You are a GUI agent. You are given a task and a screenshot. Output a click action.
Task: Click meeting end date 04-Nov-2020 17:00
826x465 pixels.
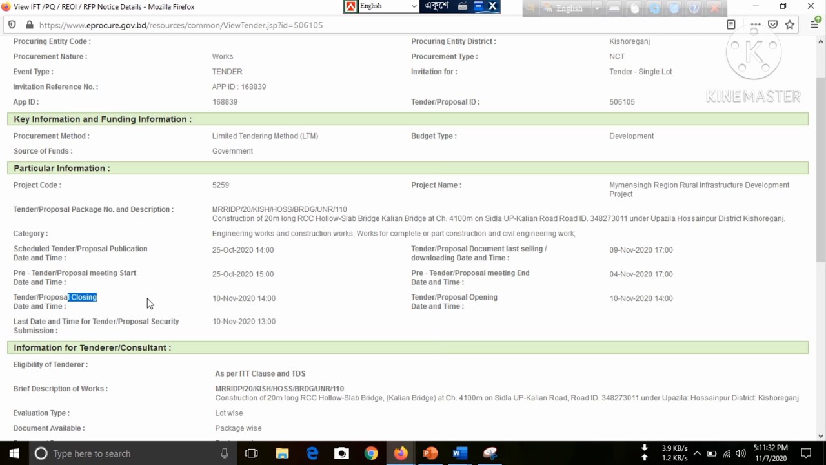coord(641,274)
